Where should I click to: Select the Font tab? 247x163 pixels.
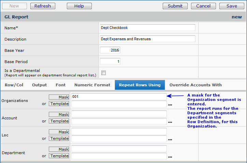pos(61,85)
